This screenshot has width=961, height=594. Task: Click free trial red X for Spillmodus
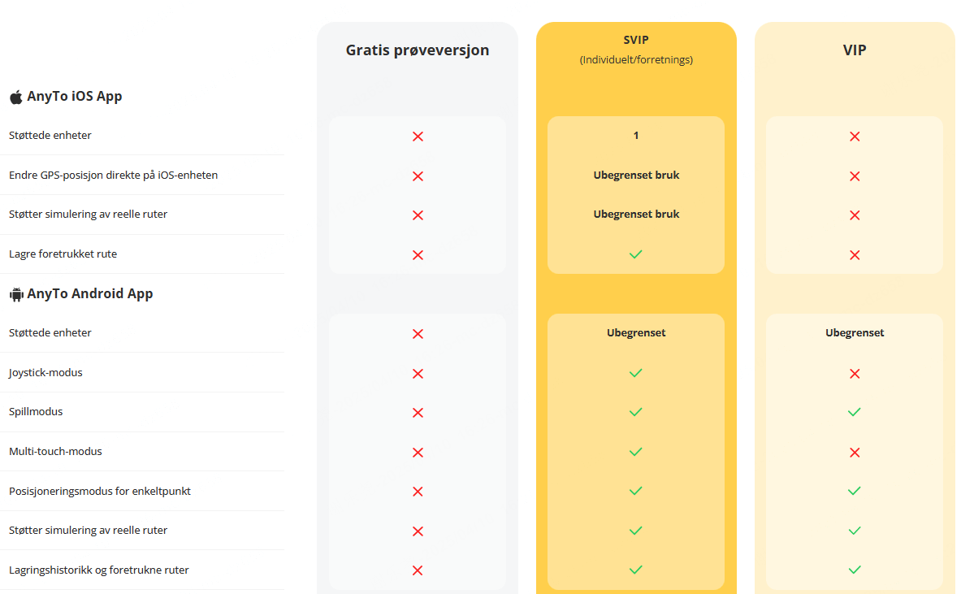tap(418, 413)
